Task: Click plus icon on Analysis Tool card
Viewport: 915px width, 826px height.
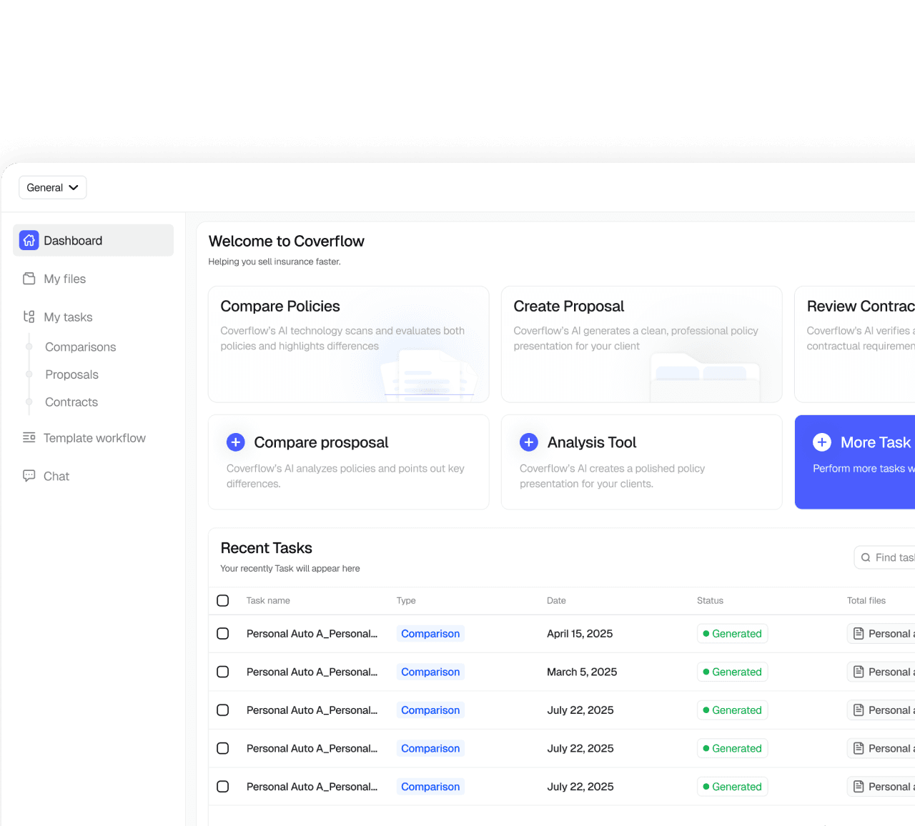Action: pyautogui.click(x=529, y=442)
